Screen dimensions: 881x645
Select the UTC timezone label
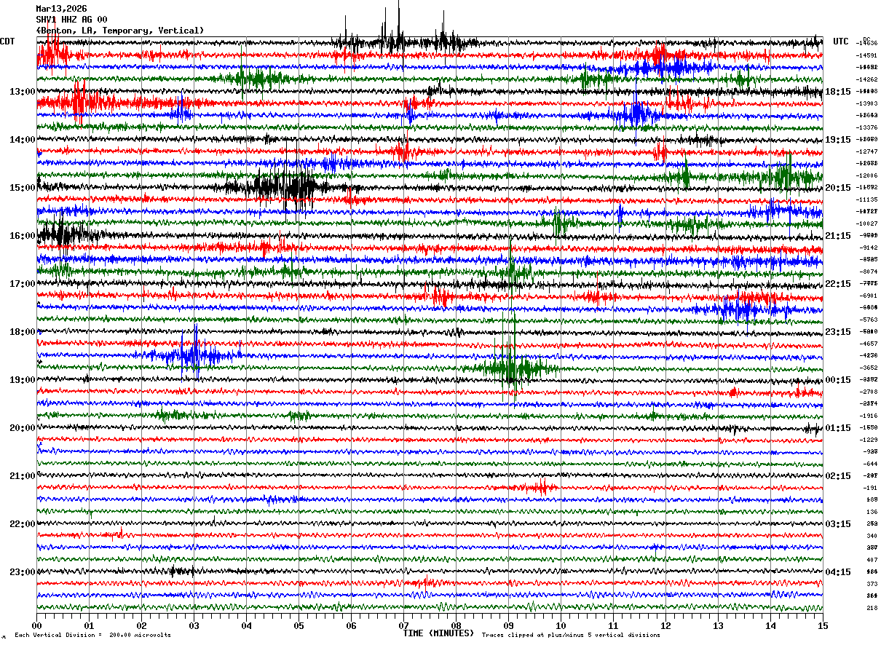pos(841,41)
